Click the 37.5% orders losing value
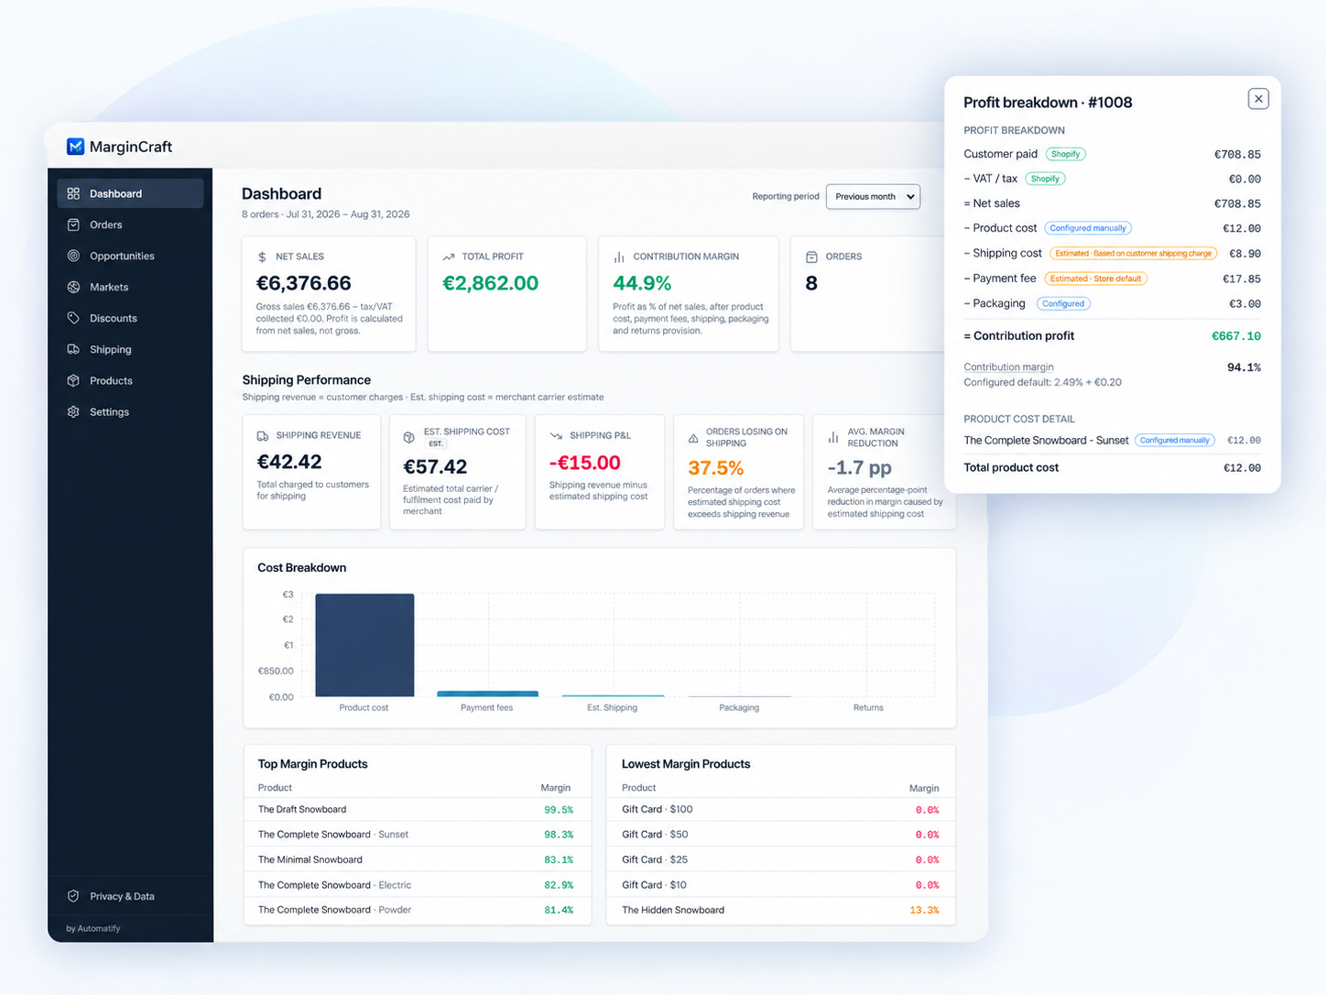 coord(715,468)
